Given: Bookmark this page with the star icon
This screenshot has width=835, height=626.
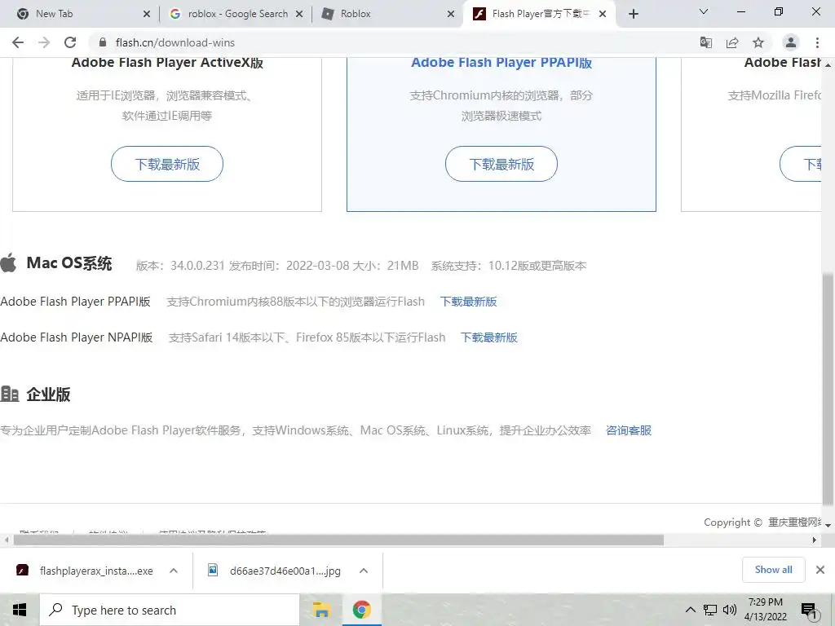Looking at the screenshot, I should (758, 42).
